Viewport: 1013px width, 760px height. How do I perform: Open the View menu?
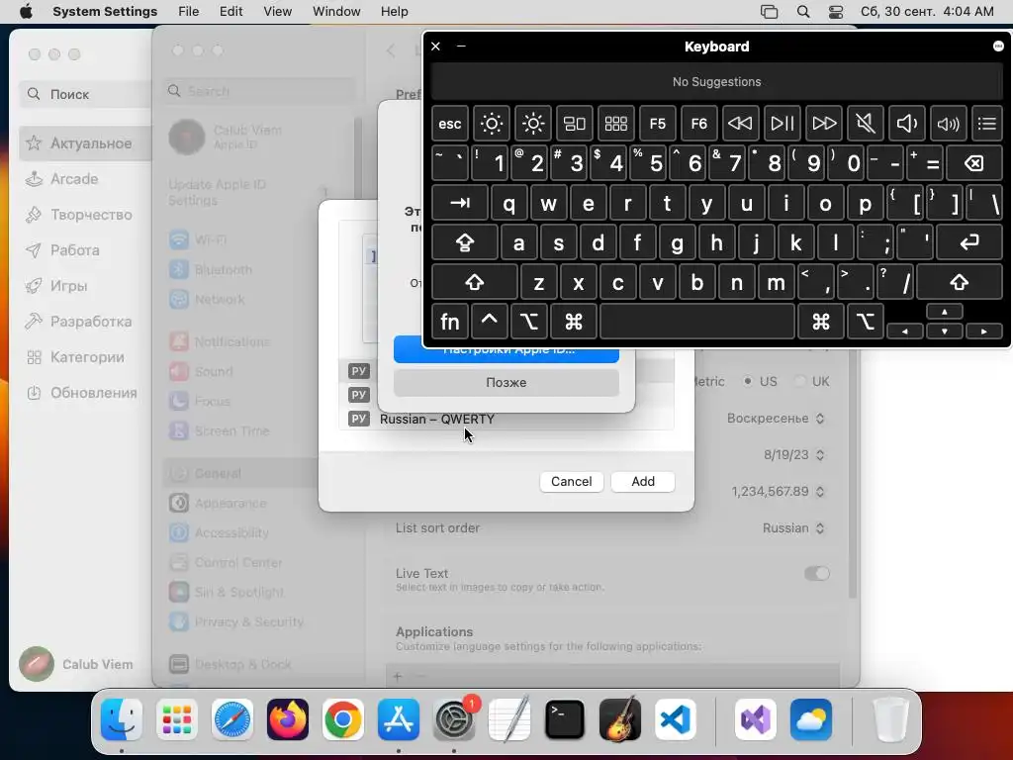tap(278, 12)
